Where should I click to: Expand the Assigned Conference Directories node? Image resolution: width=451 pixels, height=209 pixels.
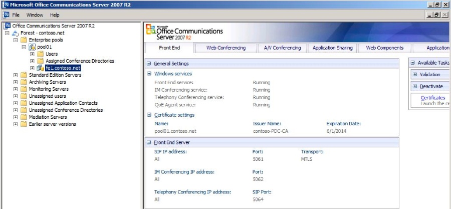click(x=32, y=61)
